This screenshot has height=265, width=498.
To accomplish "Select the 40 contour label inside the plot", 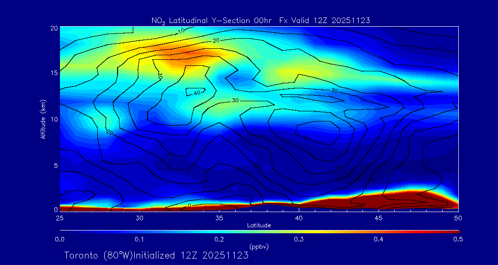I will coord(197,92).
